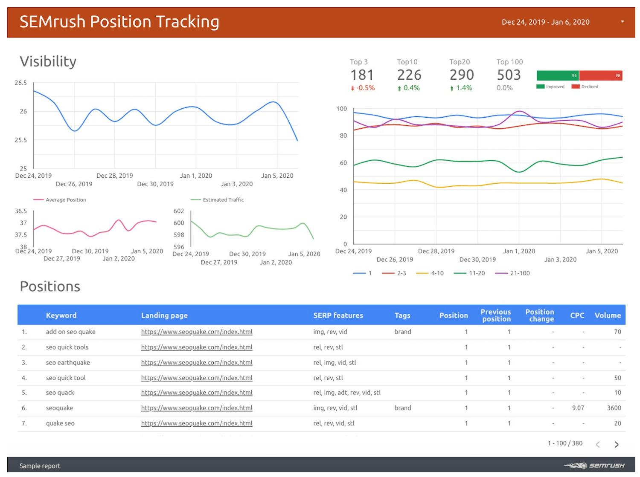Click Volume value 70 in first row
640x477 pixels.
coord(617,332)
